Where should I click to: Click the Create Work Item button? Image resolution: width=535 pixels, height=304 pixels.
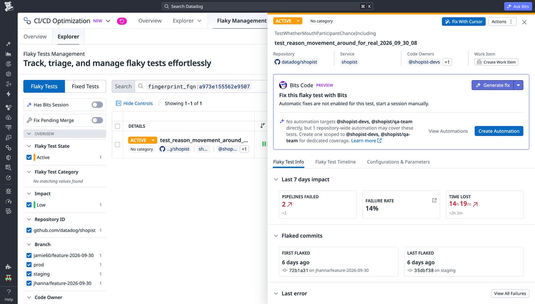pos(496,62)
